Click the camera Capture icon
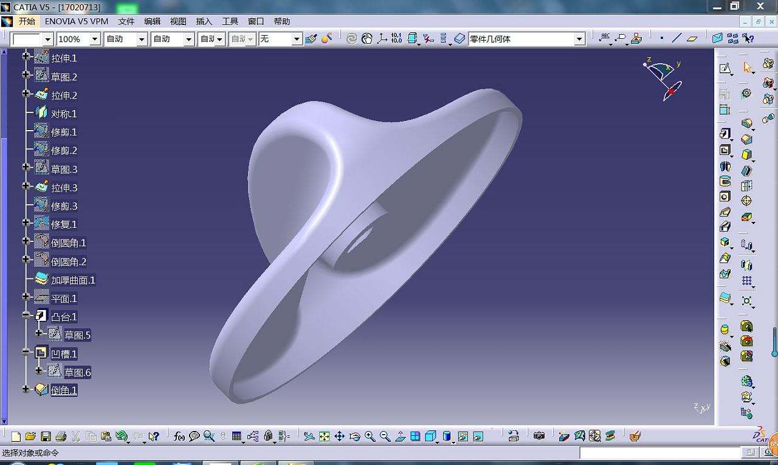 tap(539, 436)
